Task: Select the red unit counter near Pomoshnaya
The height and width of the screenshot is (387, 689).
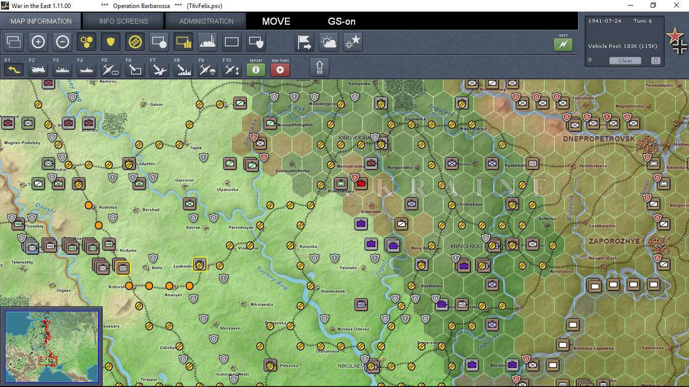Action: coord(361,183)
